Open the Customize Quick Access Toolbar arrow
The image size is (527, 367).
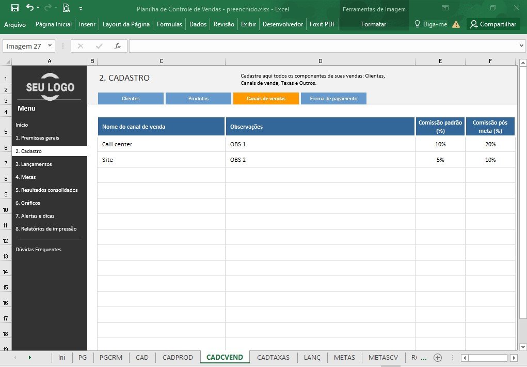click(81, 9)
